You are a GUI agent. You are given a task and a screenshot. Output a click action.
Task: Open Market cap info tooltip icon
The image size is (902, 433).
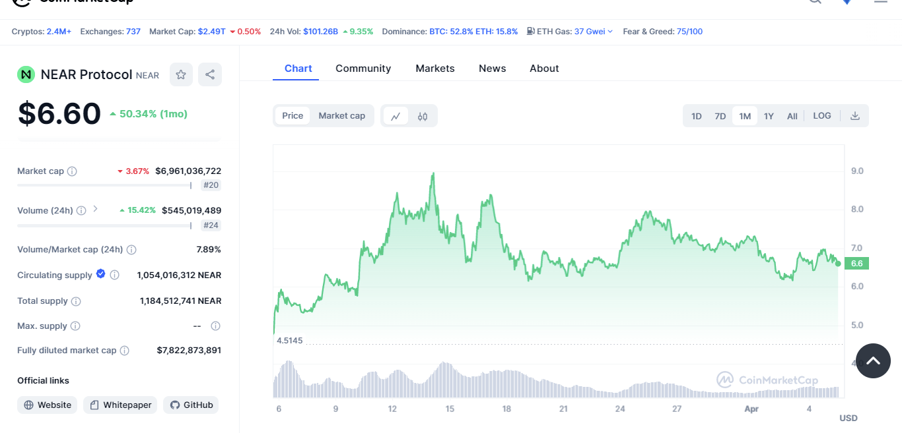point(72,171)
